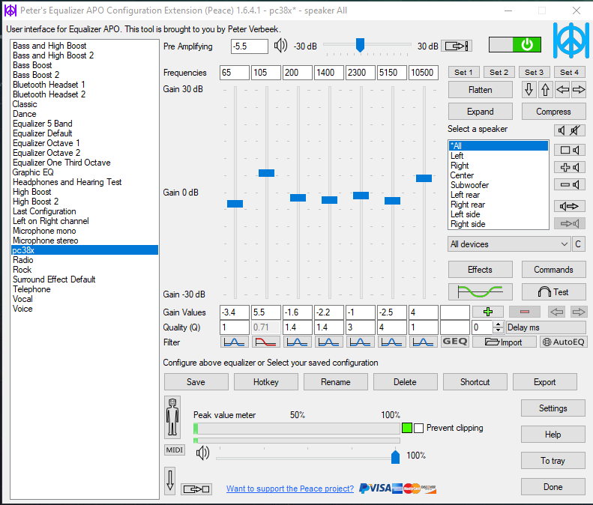Shift all gains up with up arrow

545,90
